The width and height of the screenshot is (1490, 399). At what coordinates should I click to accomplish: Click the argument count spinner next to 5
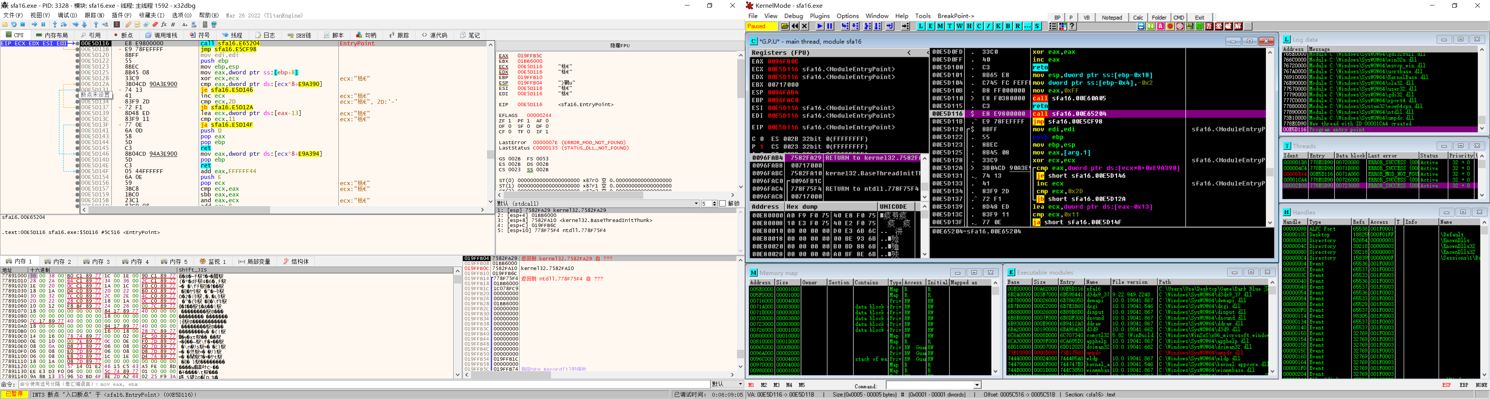(x=715, y=204)
